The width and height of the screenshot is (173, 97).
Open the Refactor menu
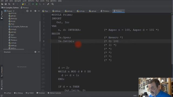(x=31, y=1)
